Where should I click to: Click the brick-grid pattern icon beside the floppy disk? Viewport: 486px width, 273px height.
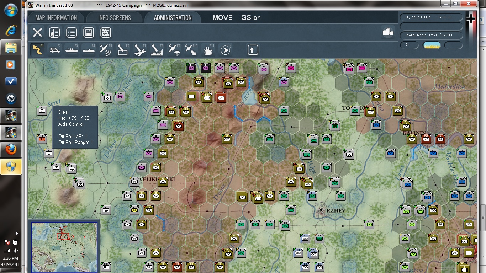tap(106, 33)
